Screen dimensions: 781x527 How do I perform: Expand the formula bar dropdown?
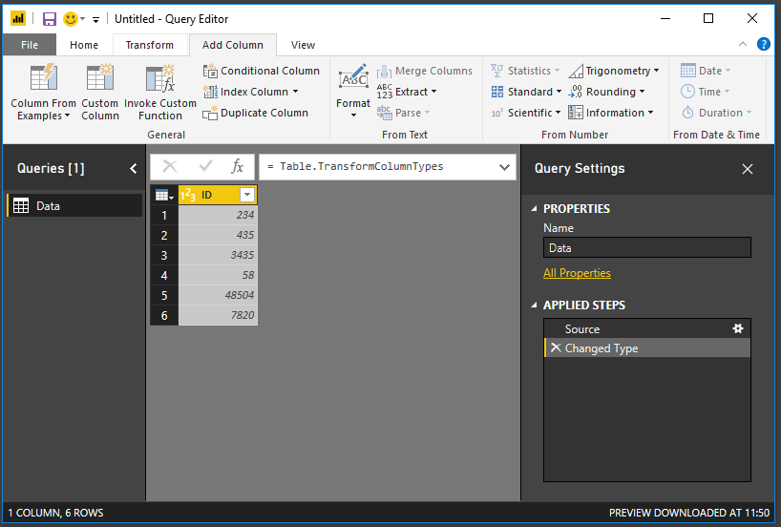(x=505, y=167)
